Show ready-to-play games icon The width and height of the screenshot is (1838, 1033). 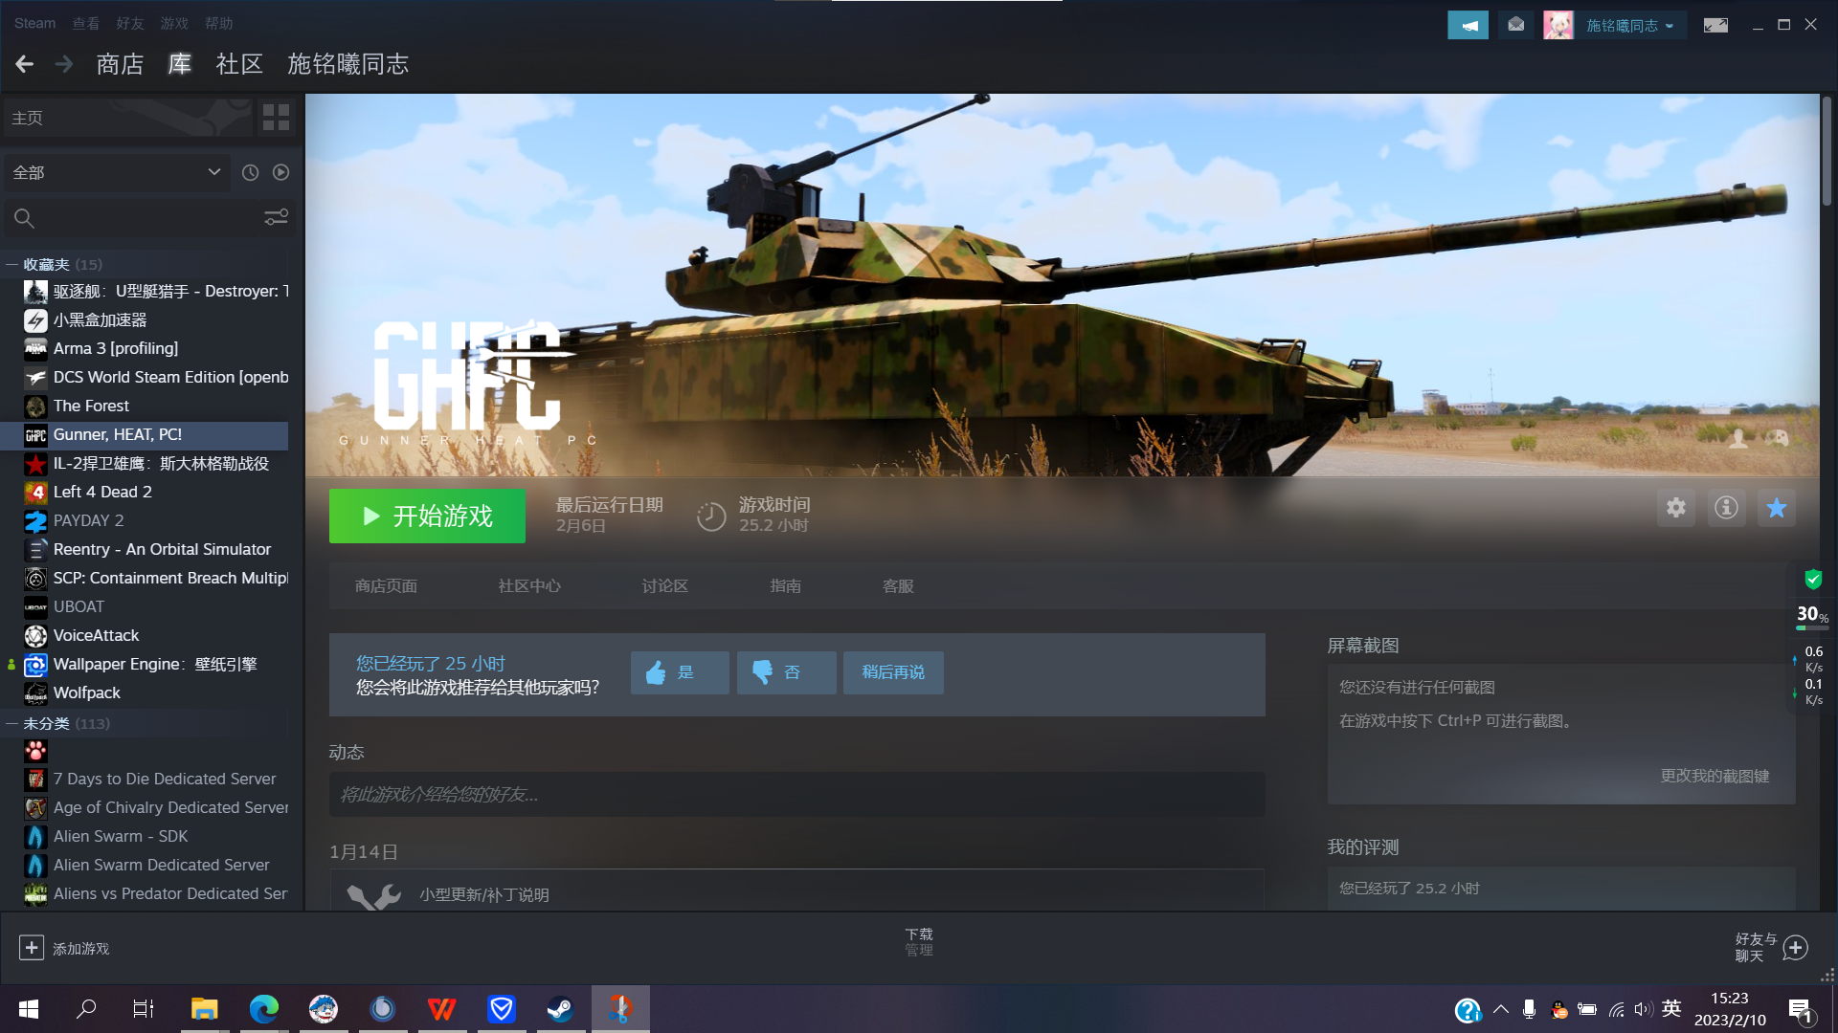[x=280, y=172]
